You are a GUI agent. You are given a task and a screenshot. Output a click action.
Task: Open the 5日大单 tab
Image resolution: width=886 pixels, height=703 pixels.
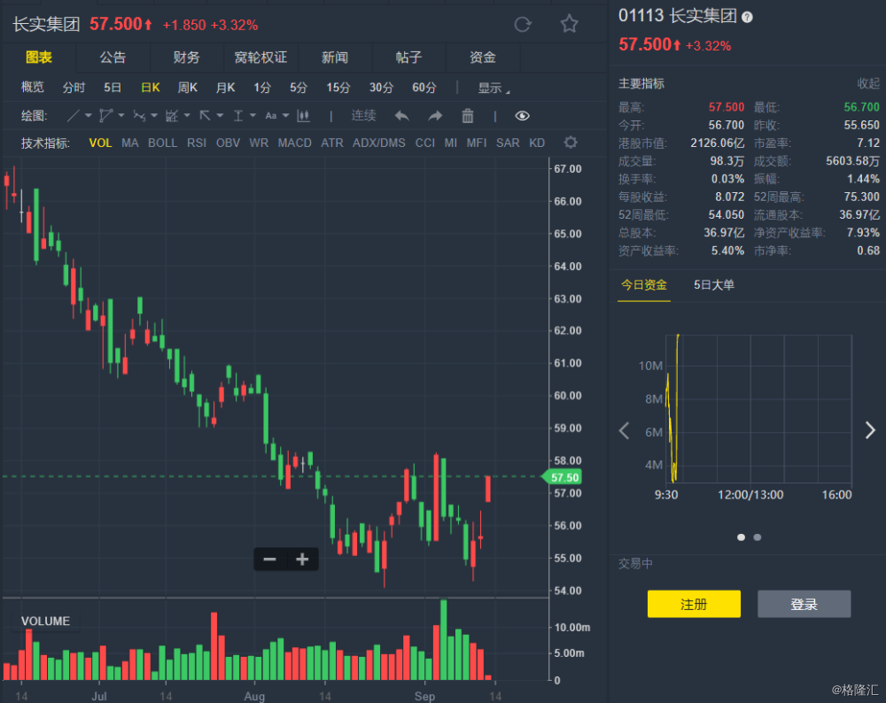[714, 286]
